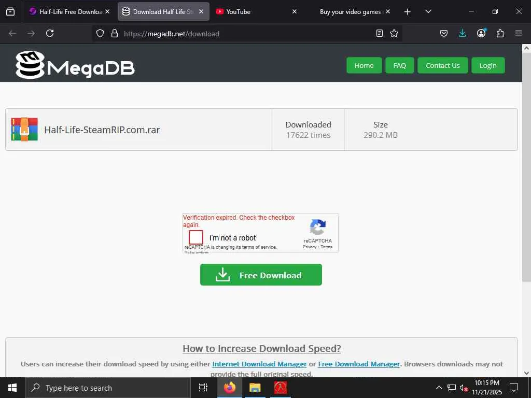Open the Firefox downloads panel
This screenshot has width=531, height=398.
click(x=462, y=33)
